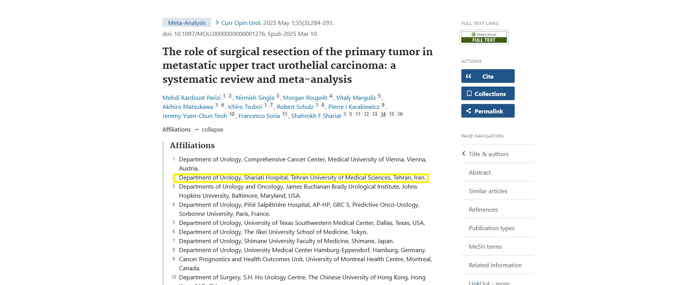Go to Abstract in page navigation

tap(479, 173)
